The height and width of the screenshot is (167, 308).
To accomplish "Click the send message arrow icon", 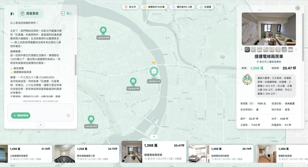I will (x=68, y=116).
